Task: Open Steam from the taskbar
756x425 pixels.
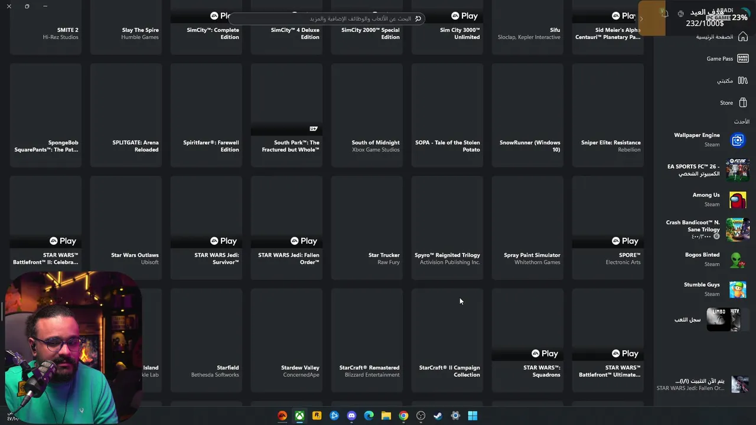Action: [x=438, y=416]
